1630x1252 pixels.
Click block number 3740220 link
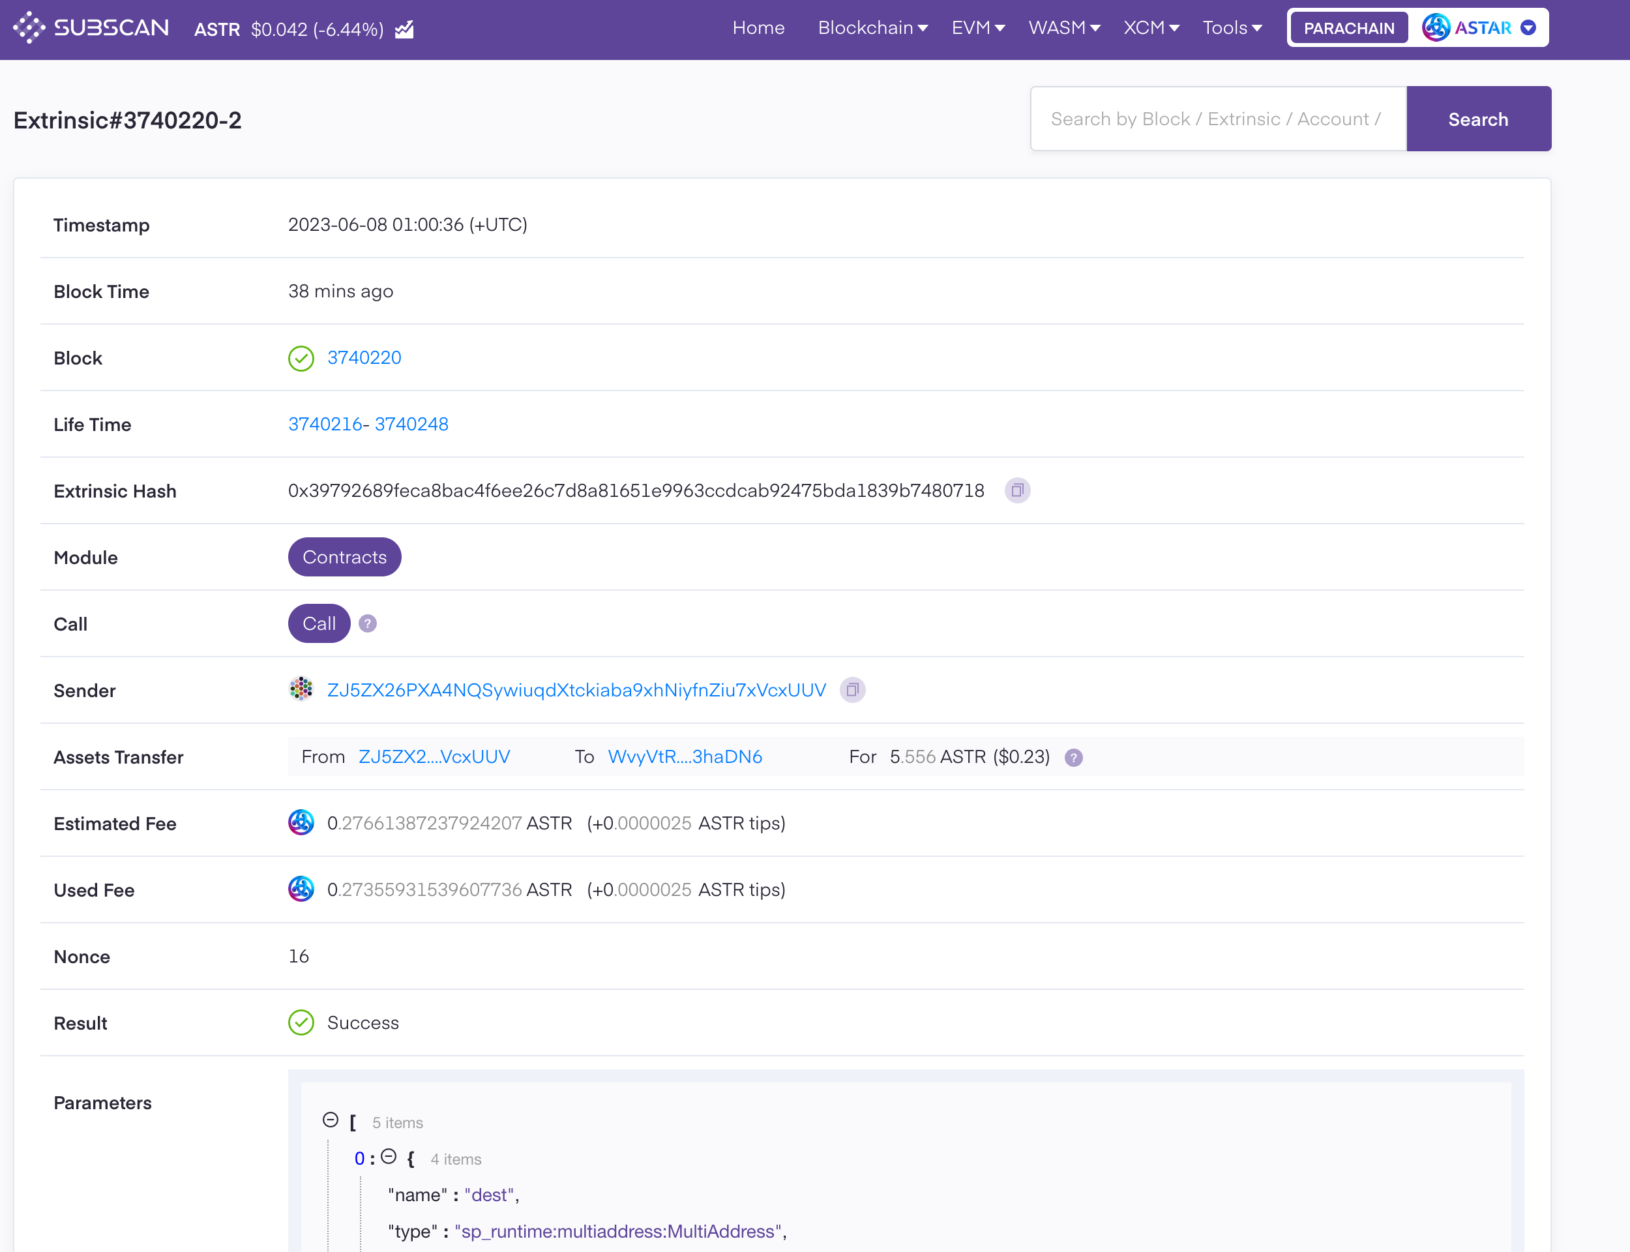[x=364, y=357]
